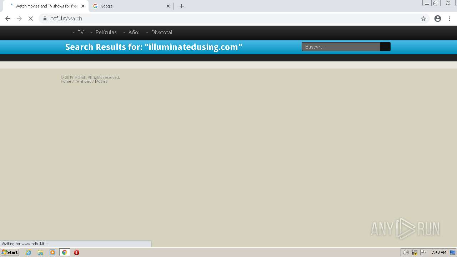Launch Windows Media Player from the taskbar
This screenshot has width=457, height=257.
tap(52, 252)
